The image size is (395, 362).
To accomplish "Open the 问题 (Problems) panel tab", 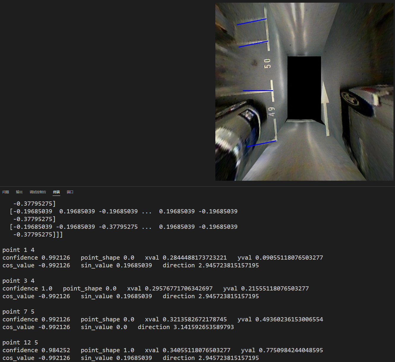I will [x=6, y=192].
